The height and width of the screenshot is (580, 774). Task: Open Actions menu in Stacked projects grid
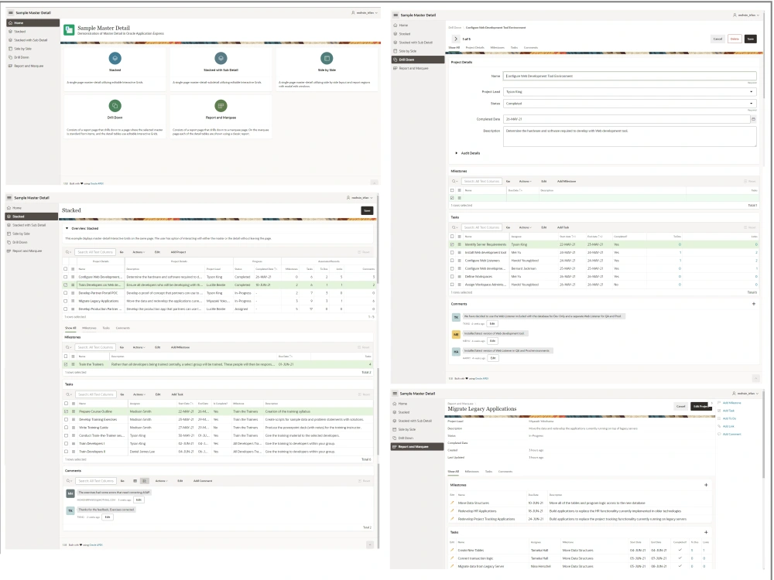coord(139,252)
